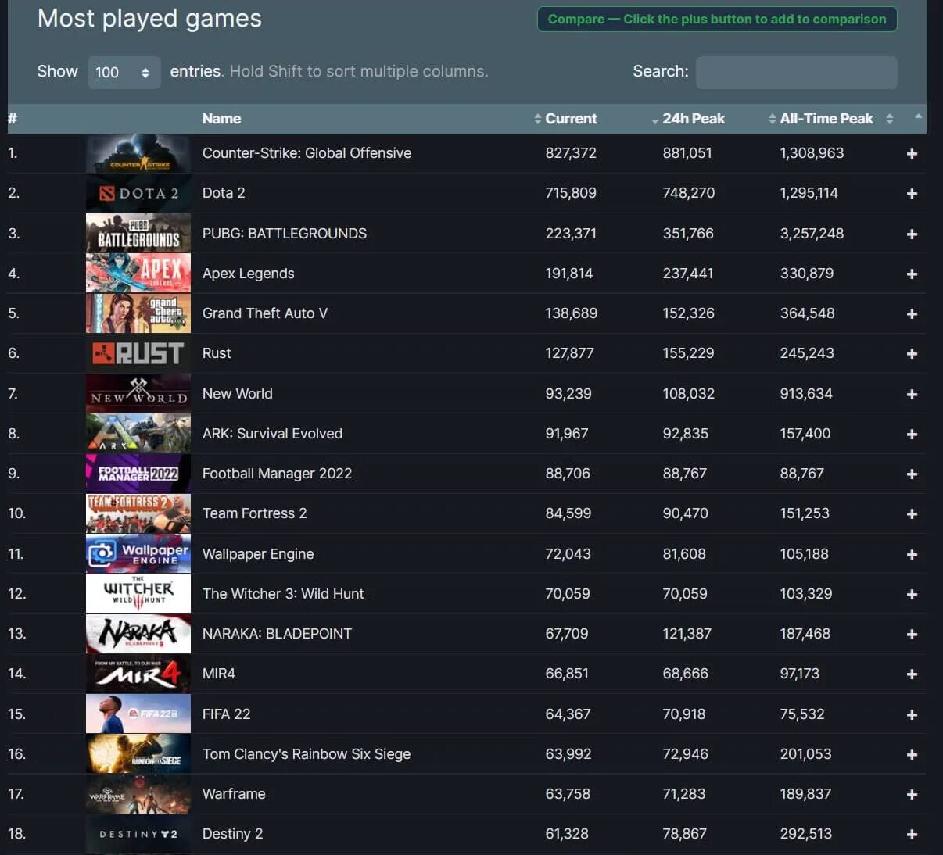Click the Wallpaper Engine thumbnail
This screenshot has height=855, width=943.
(138, 554)
